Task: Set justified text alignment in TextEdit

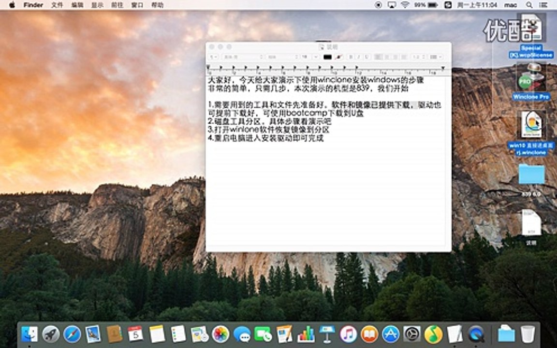Action: point(404,57)
